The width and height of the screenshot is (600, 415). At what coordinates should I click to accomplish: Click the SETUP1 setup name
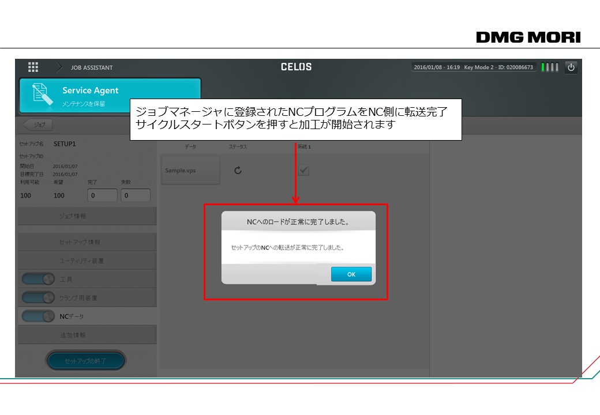coord(65,144)
